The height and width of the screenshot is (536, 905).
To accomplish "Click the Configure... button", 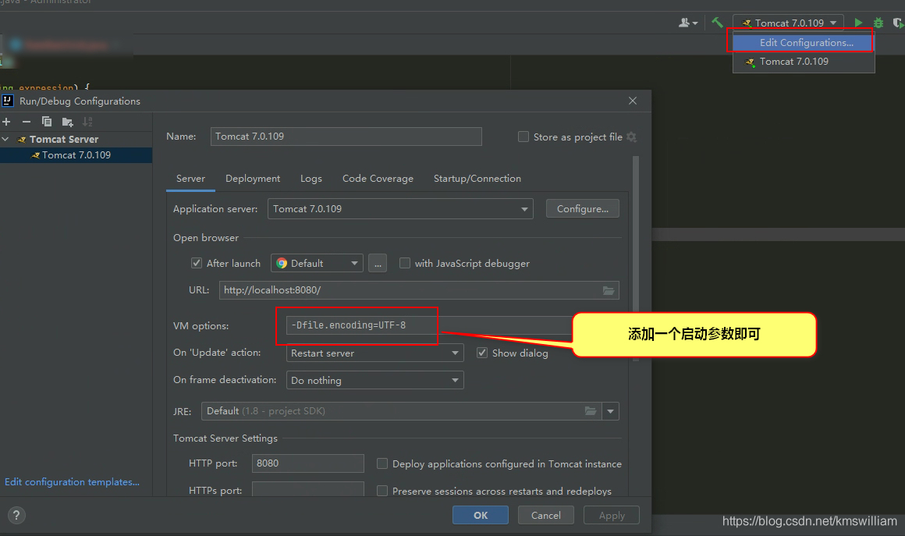I will click(582, 209).
